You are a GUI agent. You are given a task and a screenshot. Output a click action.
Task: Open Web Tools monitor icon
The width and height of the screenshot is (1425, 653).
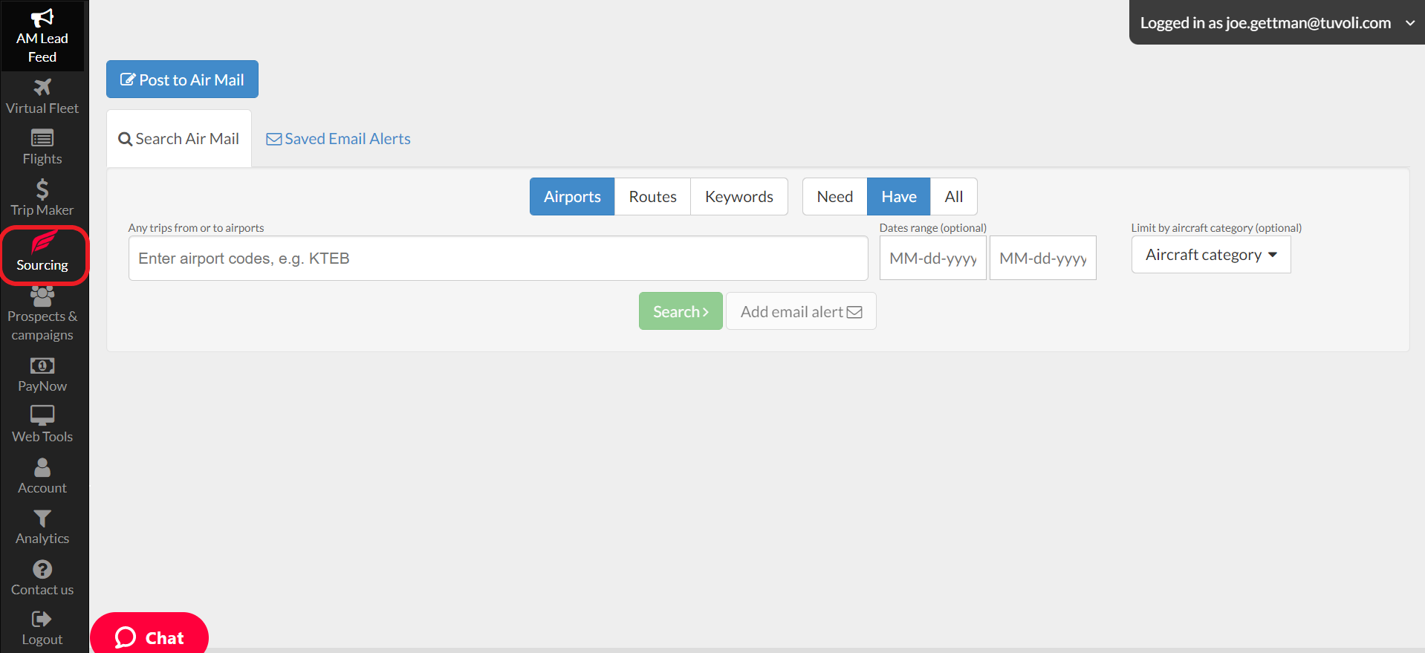click(42, 415)
